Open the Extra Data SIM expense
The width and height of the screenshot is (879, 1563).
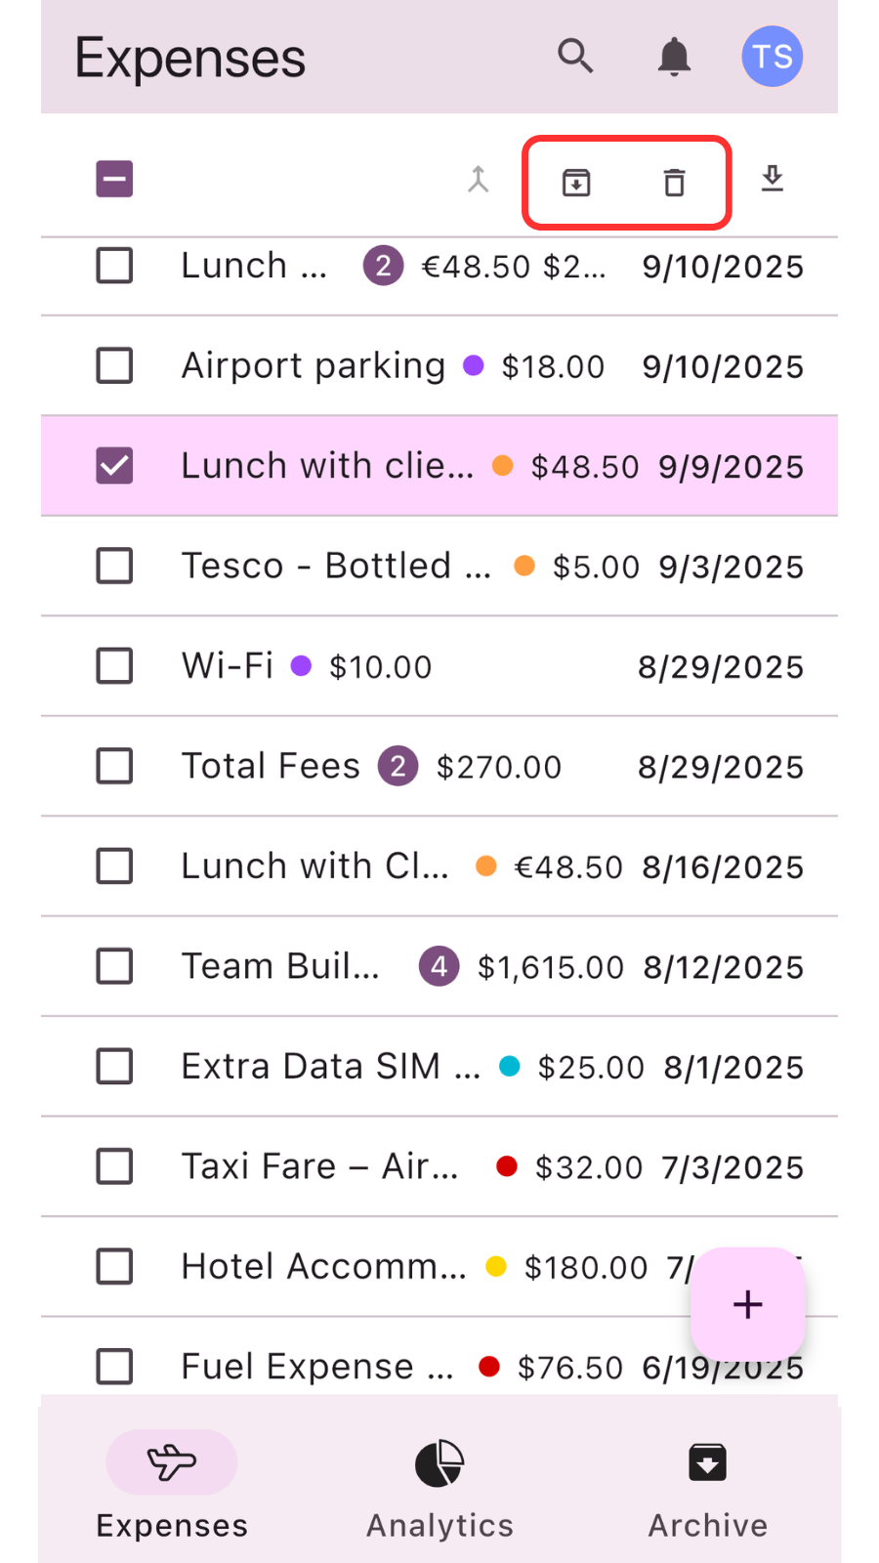[x=330, y=1067]
